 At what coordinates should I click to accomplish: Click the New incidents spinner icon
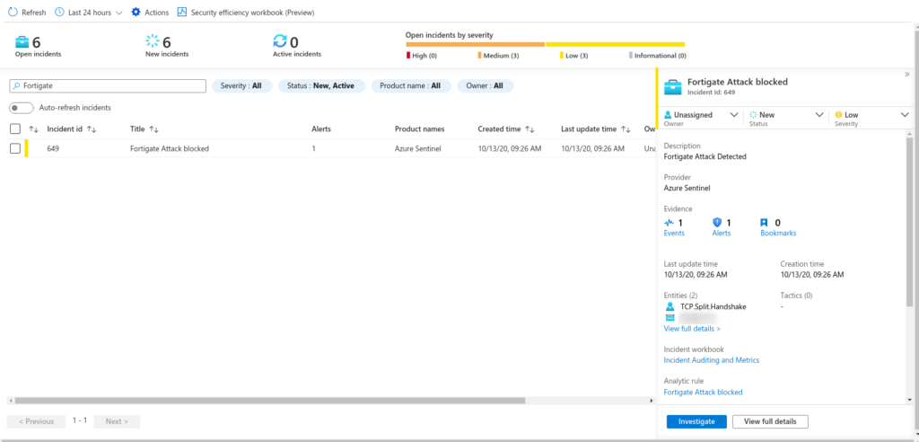point(153,41)
